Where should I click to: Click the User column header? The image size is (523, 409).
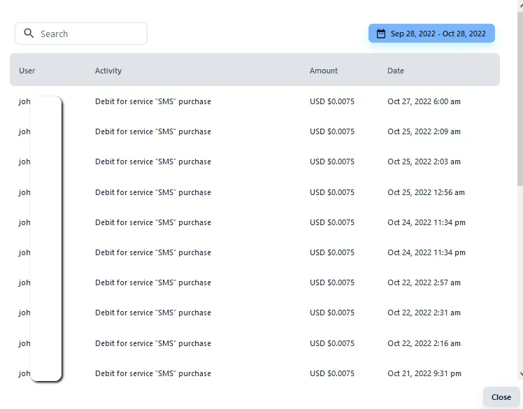(27, 71)
